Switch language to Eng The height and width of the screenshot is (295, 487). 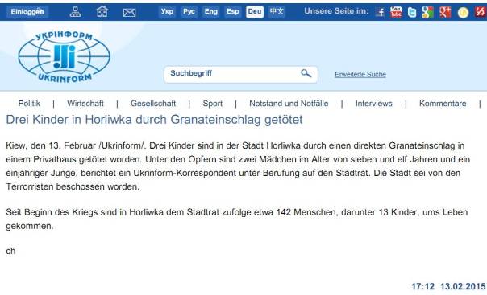(x=211, y=12)
